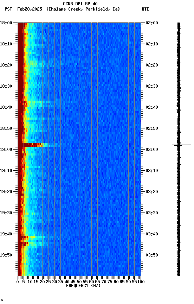Click the 55 Hz frequency tick label

click(x=85, y=282)
